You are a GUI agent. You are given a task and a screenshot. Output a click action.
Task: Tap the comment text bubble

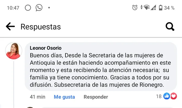click(101, 66)
